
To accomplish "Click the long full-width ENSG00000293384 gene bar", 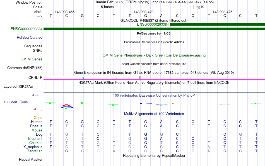I will coord(154,29).
